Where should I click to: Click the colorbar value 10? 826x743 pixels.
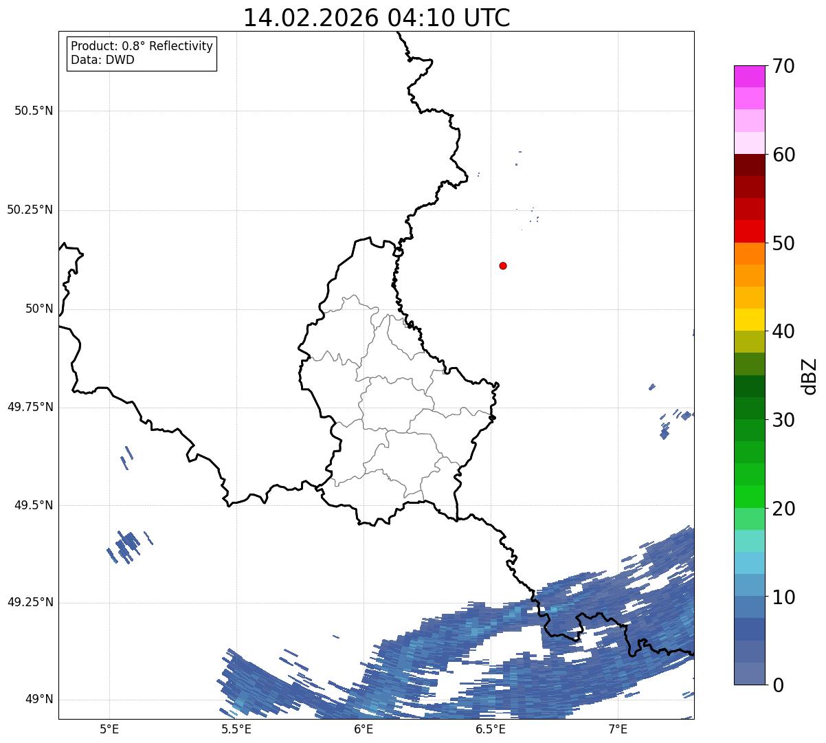[x=783, y=597]
